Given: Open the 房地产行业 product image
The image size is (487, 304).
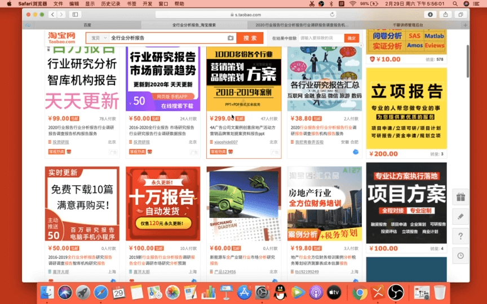Looking at the screenshot, I should tap(325, 203).
